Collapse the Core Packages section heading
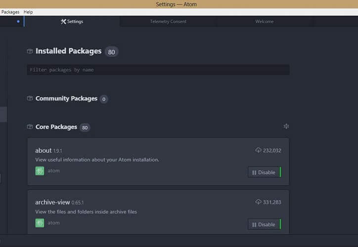The image size is (358, 247). click(x=56, y=127)
